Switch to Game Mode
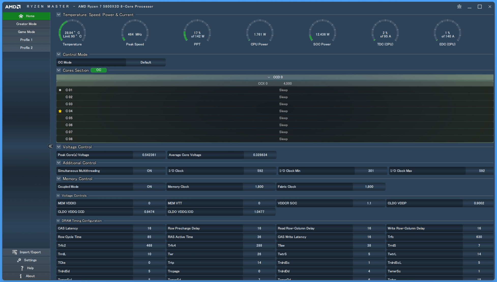This screenshot has width=497, height=282. (26, 32)
